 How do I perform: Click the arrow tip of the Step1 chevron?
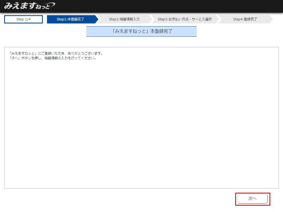tap(96, 19)
